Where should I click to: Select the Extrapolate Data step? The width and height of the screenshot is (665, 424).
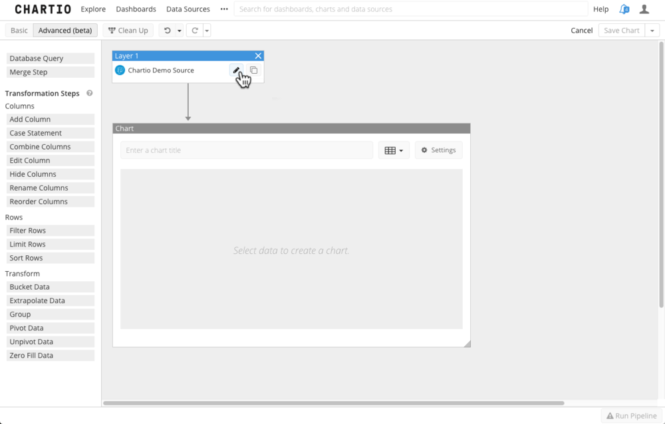(51, 300)
